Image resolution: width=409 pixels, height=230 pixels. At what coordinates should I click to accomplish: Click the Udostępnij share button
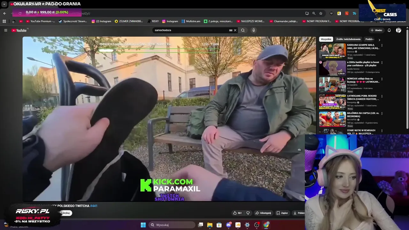pos(263,213)
